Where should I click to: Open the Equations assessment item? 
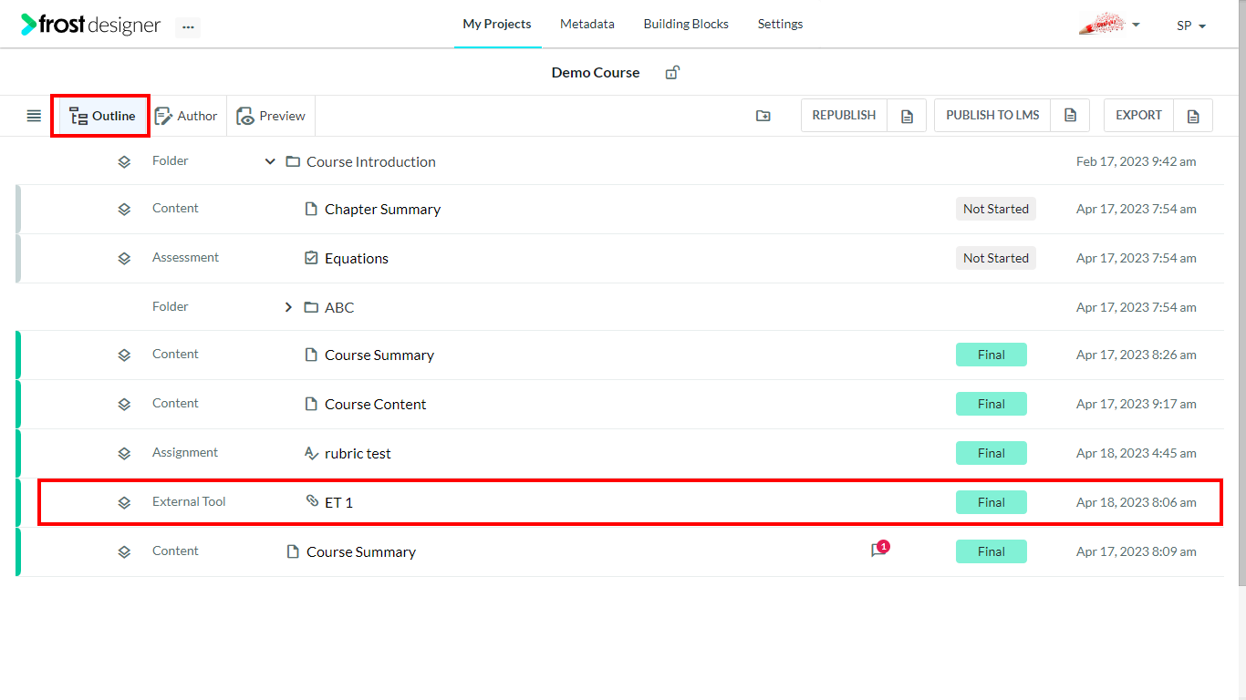[x=357, y=258]
